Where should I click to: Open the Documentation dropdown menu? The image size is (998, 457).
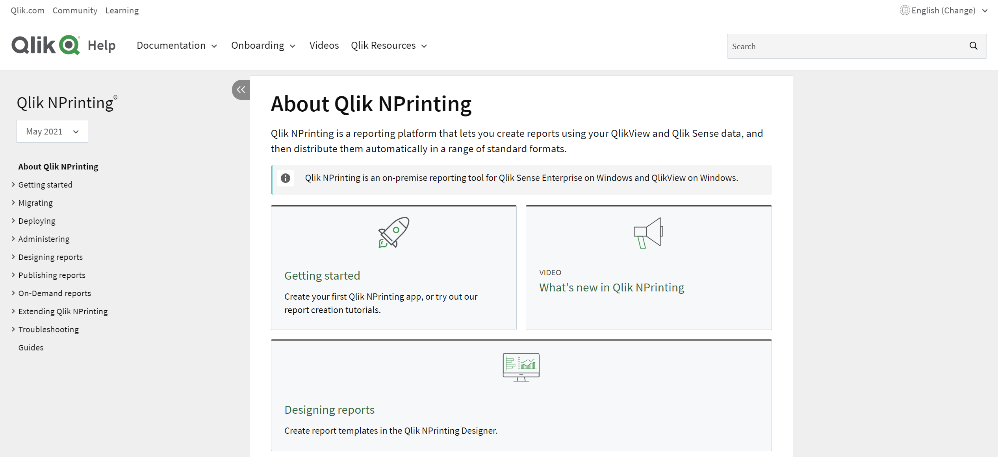[x=177, y=46]
